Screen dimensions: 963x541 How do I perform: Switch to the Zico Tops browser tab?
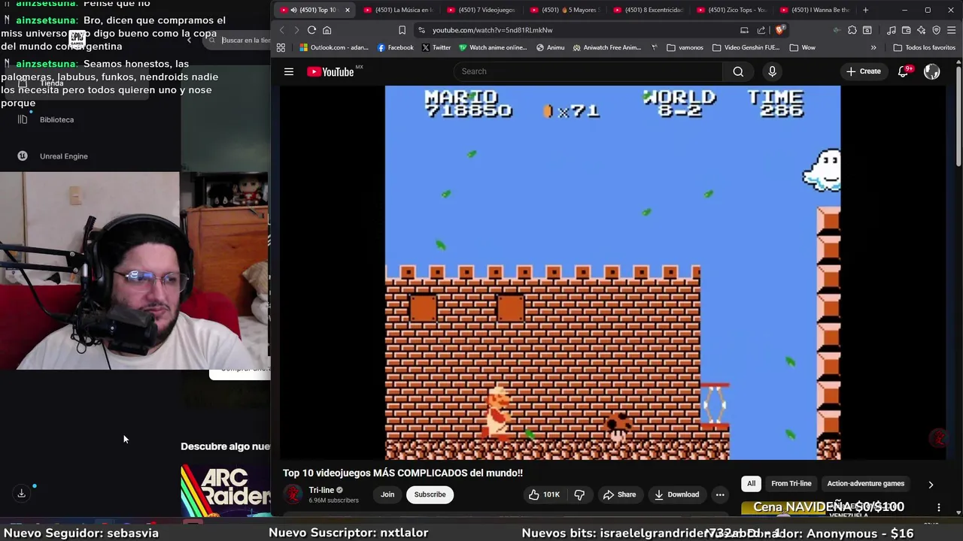point(732,10)
